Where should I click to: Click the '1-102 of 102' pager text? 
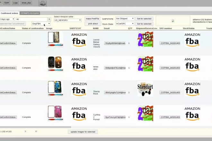(x=6, y=131)
